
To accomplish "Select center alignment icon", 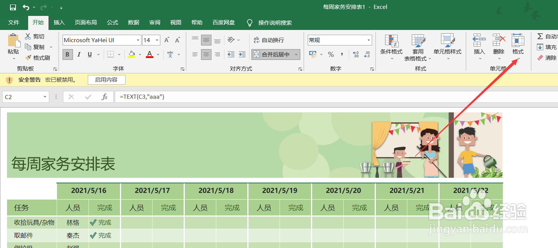I will [206, 54].
